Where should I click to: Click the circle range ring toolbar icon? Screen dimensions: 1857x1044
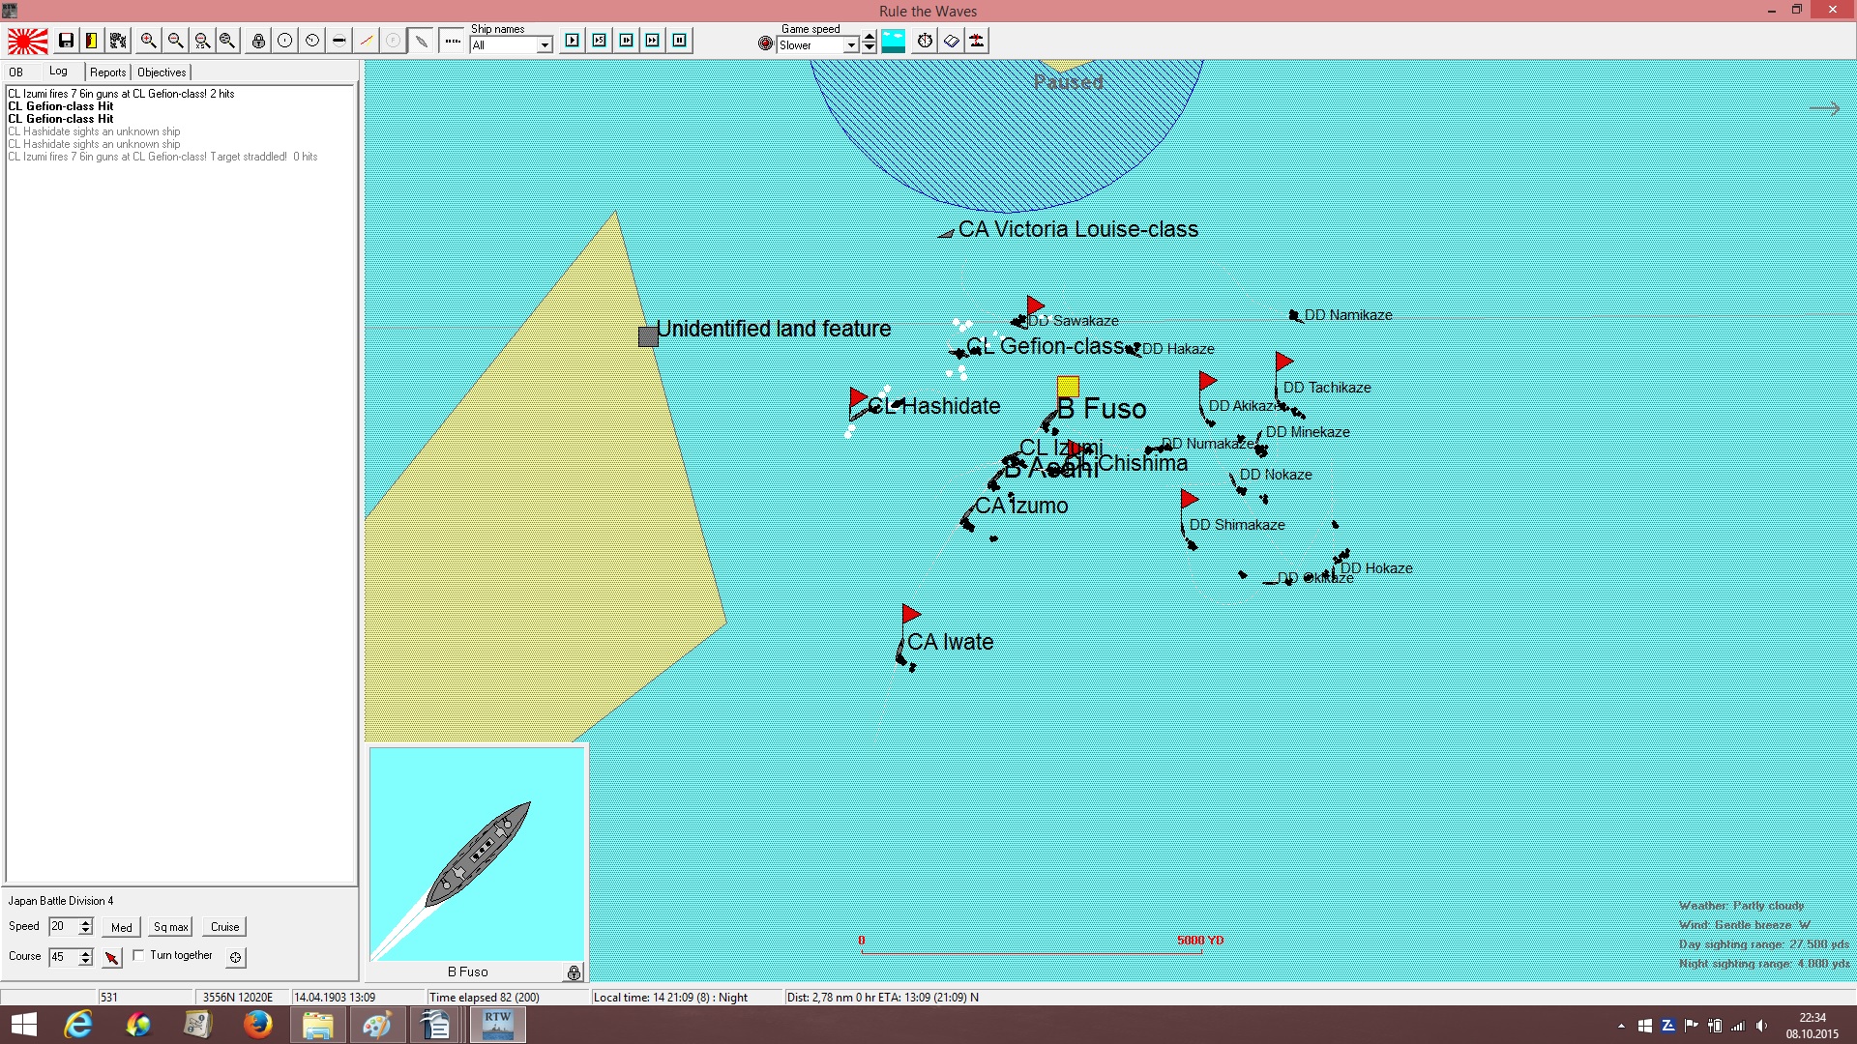[x=285, y=41]
